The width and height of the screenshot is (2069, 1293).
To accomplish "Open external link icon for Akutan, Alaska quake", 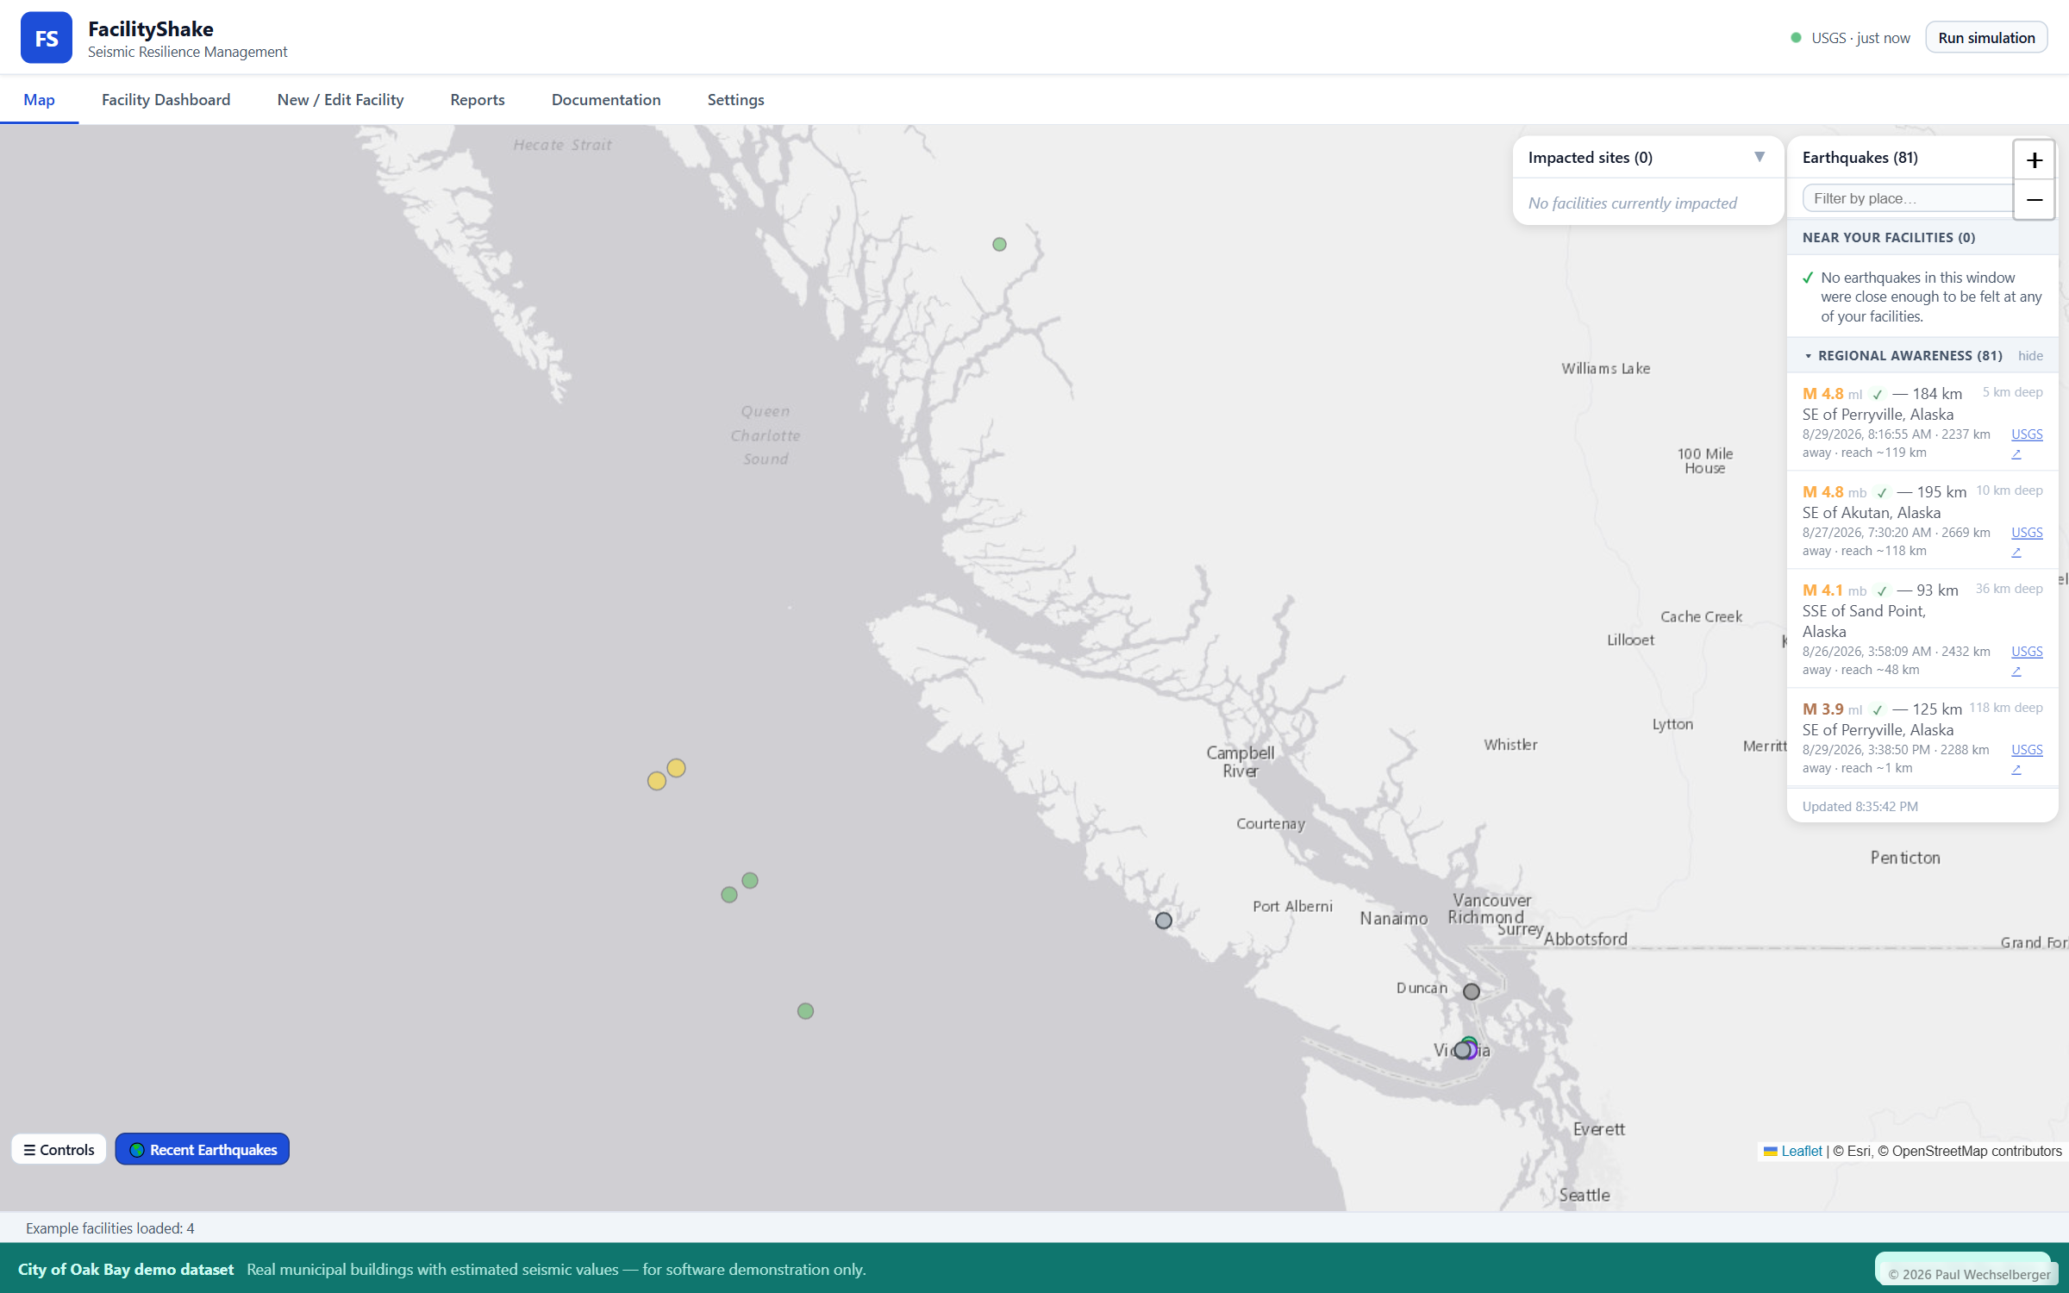I will click(x=2016, y=553).
